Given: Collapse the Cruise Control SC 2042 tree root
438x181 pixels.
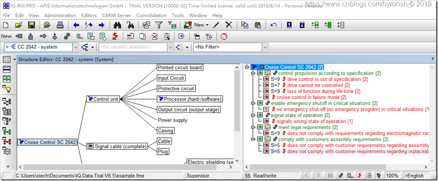Looking at the screenshot, I should point(247,67).
